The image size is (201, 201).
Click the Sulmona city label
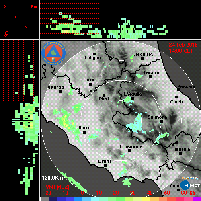(x=157, y=117)
